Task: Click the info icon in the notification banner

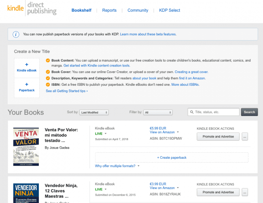Action: pyautogui.click(x=16, y=34)
